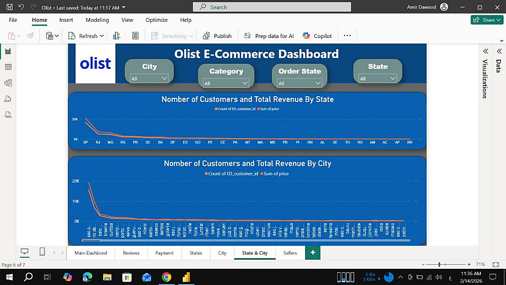The width and height of the screenshot is (506, 285).
Task: Click the zoom out minus button
Action: click(423, 264)
